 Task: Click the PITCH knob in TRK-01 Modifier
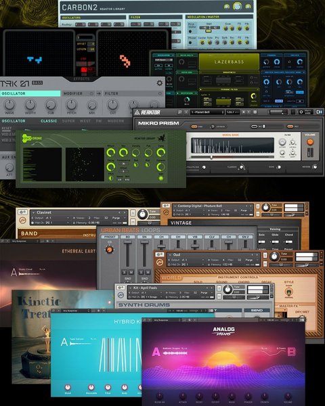pyautogui.click(x=71, y=105)
